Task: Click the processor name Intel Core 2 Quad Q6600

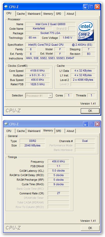Action: pyautogui.click(x=50, y=24)
